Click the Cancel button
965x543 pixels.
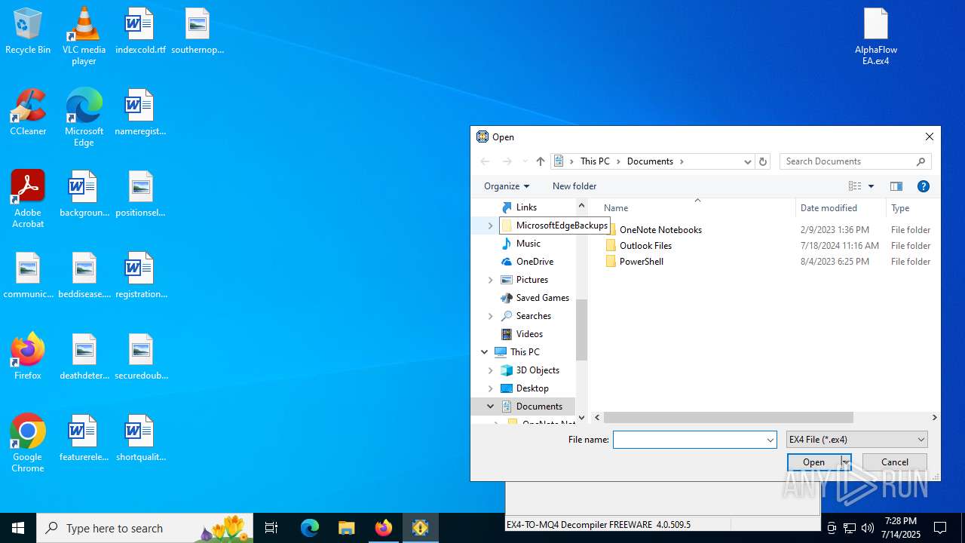click(x=894, y=462)
